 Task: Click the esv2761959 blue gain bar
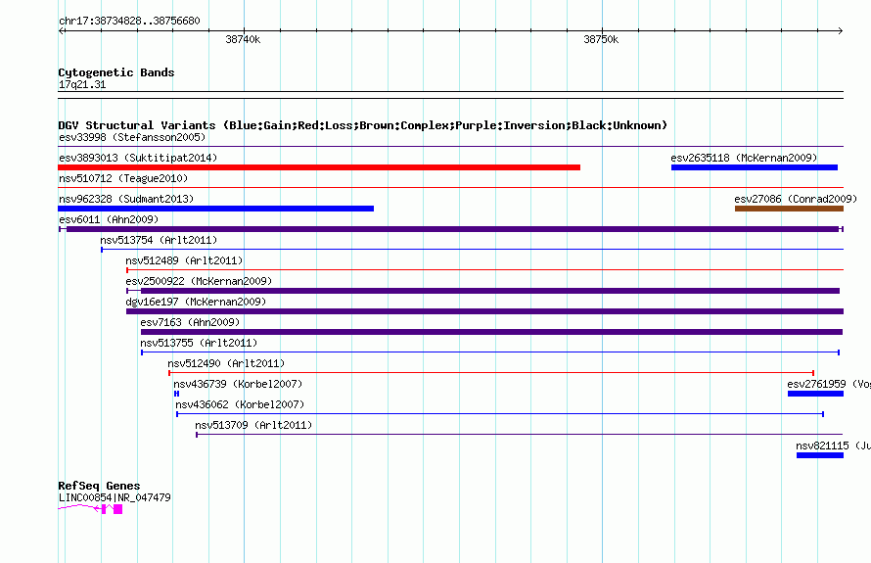(x=815, y=394)
